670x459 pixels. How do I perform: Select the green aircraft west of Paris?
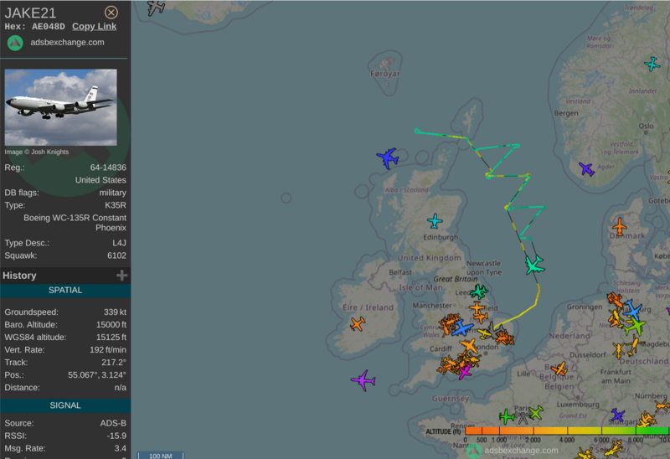pos(507,416)
